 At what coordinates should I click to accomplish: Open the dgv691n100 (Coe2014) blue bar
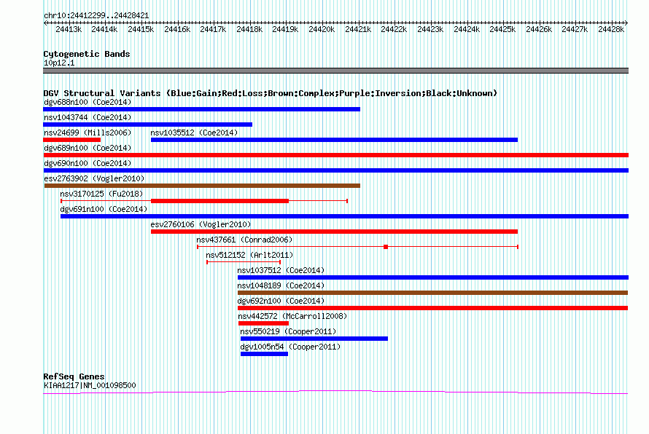(x=344, y=216)
